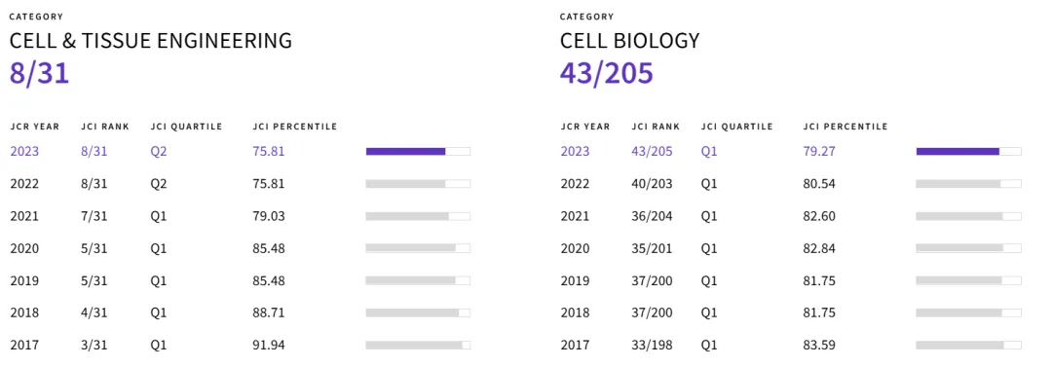This screenshot has width=1052, height=367.
Task: Click the 8/31 rank in the 2023 row
Action: tap(94, 152)
